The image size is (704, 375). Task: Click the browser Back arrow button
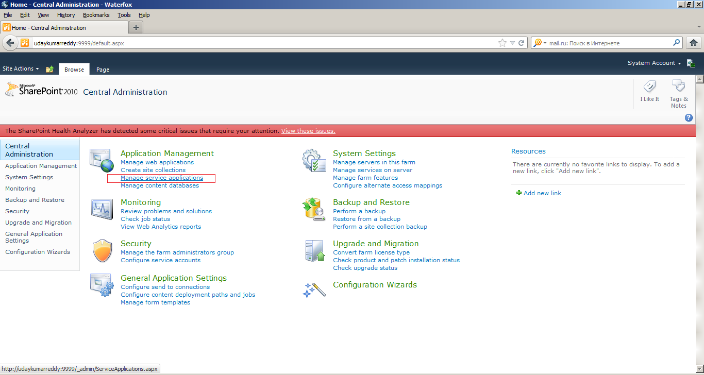[10, 43]
